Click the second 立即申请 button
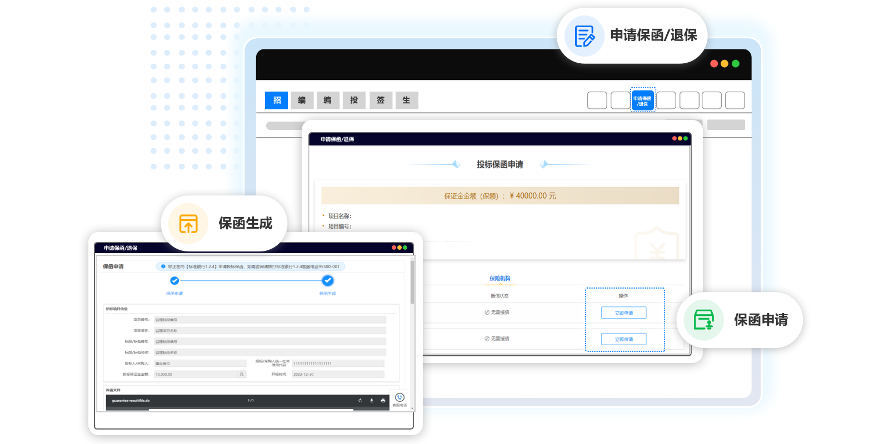The image size is (889, 444). tap(623, 339)
